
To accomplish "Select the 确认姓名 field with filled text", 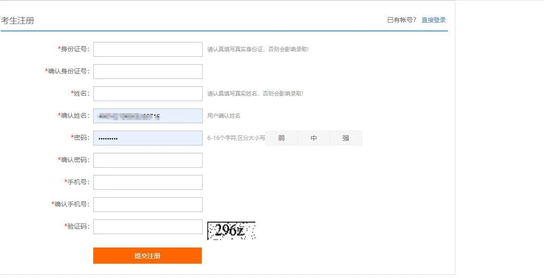I will click(x=148, y=116).
